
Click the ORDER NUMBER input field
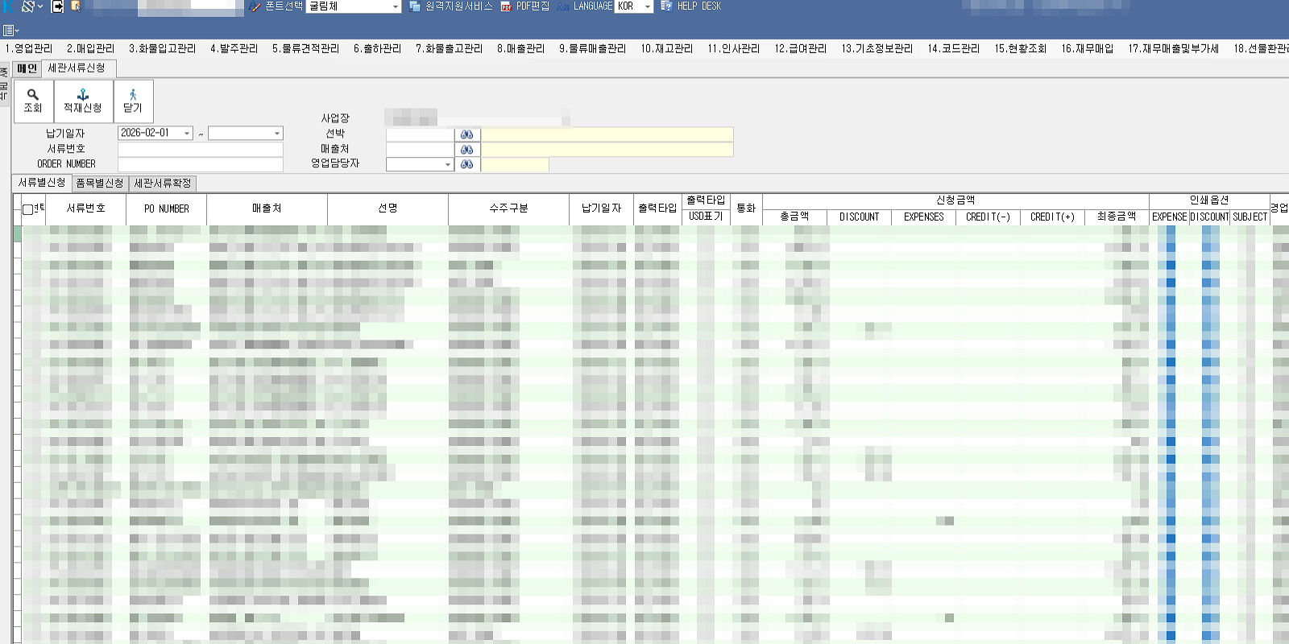coord(200,164)
